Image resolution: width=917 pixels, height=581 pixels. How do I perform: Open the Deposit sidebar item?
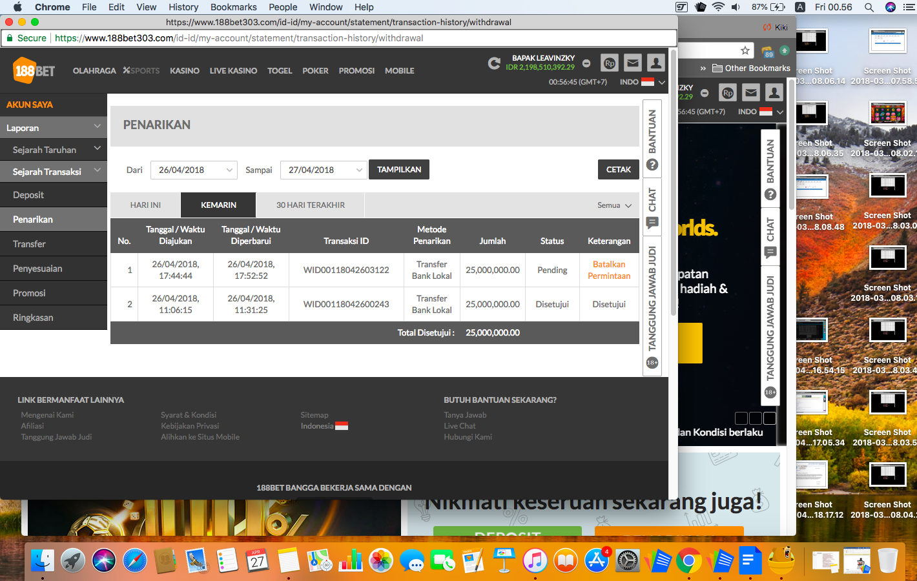(x=54, y=195)
